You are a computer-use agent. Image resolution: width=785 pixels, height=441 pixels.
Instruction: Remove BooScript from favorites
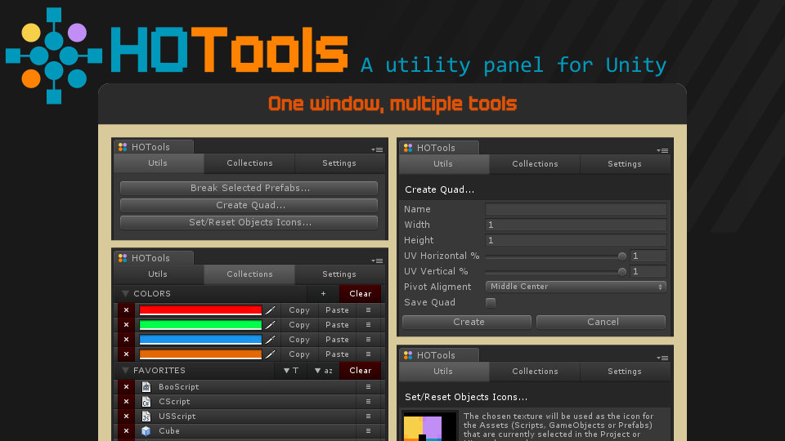click(x=126, y=387)
